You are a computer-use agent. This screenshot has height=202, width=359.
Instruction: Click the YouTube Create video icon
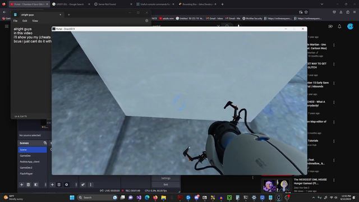(330, 26)
